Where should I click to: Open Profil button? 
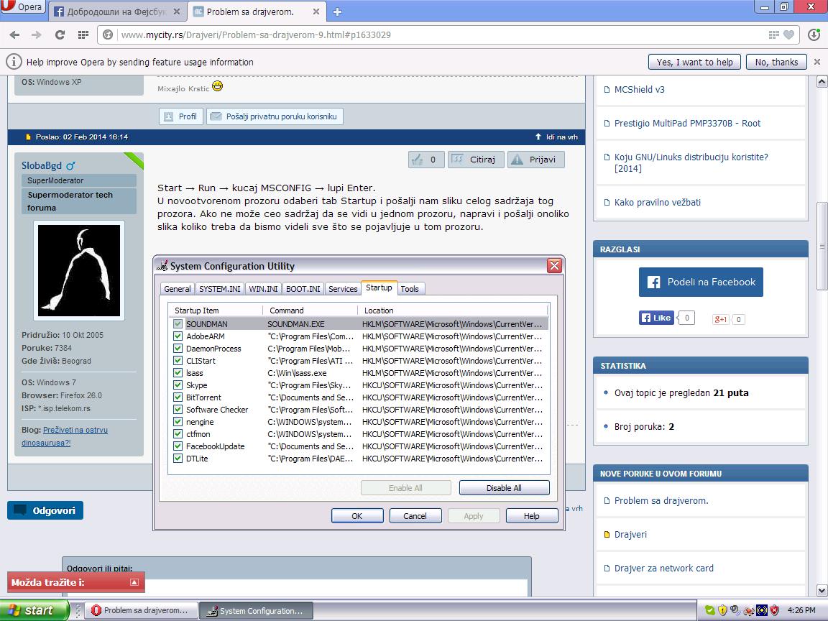click(x=181, y=116)
